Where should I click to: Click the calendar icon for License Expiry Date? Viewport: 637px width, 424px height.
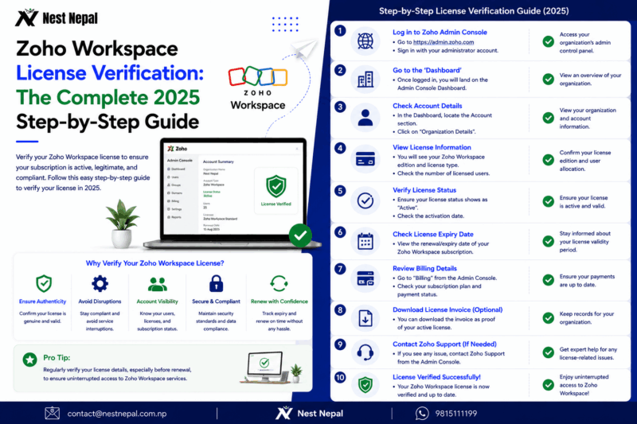365,241
